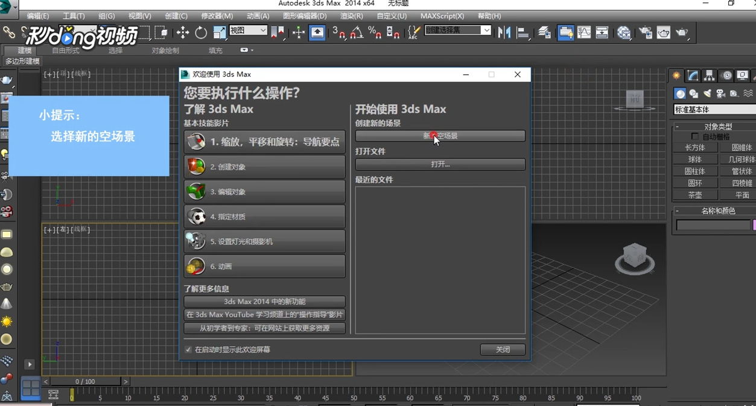Select the Space Warps category icon
This screenshot has width=756, height=406.
coord(748,94)
